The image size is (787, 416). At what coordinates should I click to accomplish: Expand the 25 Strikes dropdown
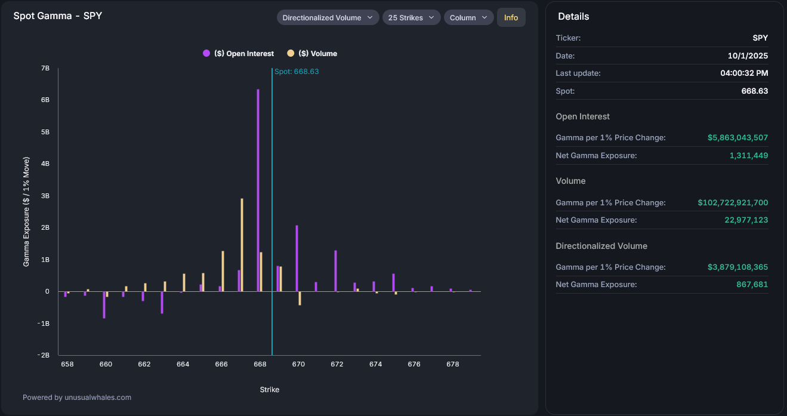point(411,17)
